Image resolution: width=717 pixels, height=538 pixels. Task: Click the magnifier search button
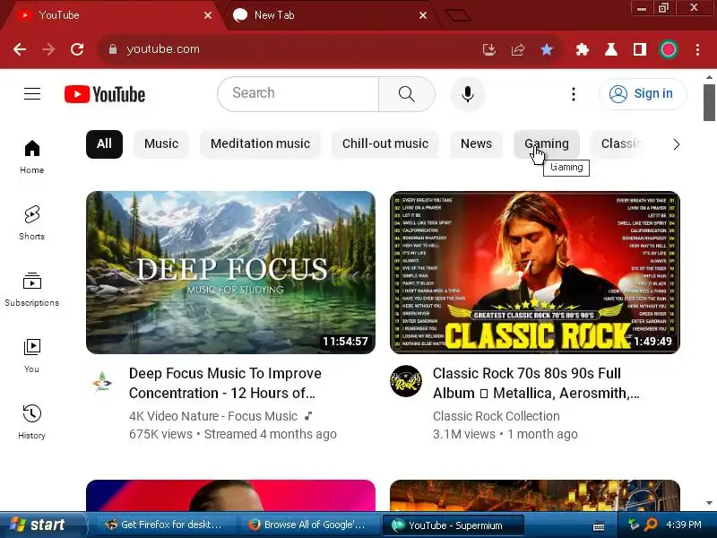407,94
